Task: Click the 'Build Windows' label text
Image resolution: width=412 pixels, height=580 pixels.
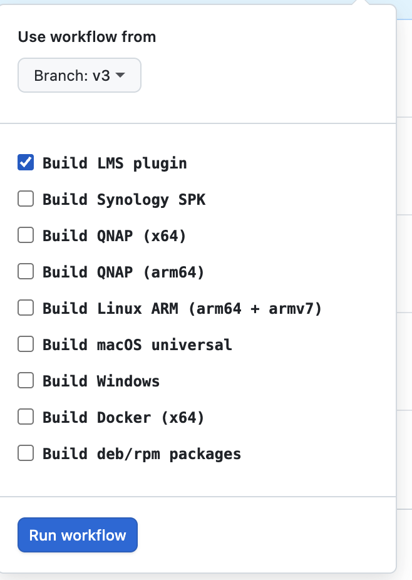Action: [101, 381]
